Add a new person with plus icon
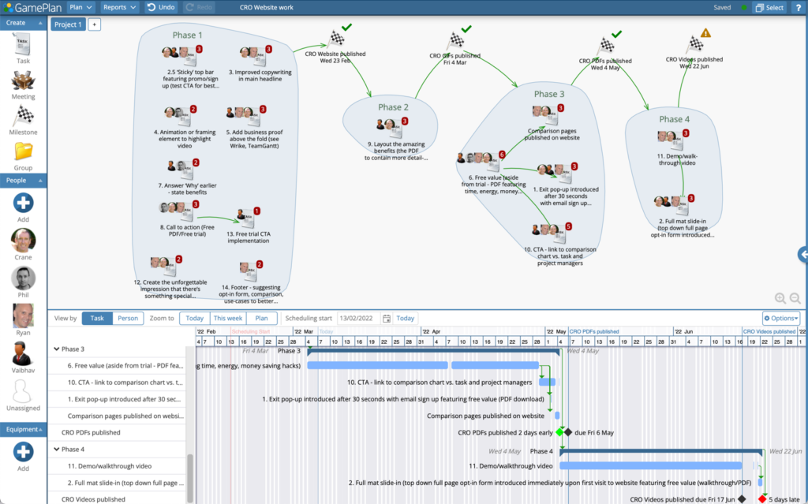Image resolution: width=808 pixels, height=504 pixels. (x=23, y=203)
